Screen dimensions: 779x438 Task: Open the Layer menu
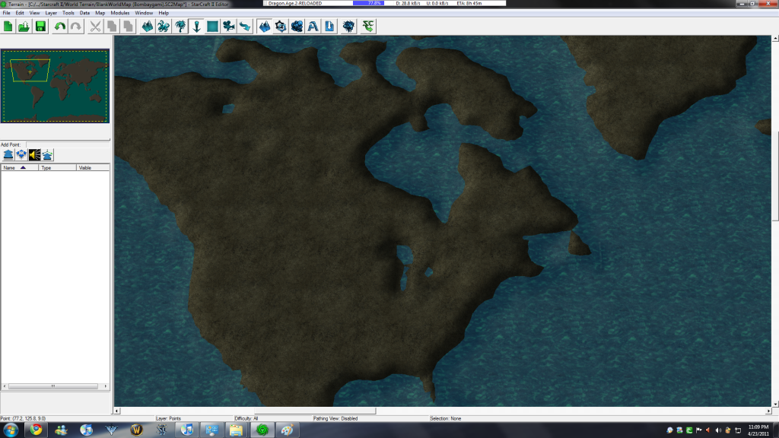point(51,13)
